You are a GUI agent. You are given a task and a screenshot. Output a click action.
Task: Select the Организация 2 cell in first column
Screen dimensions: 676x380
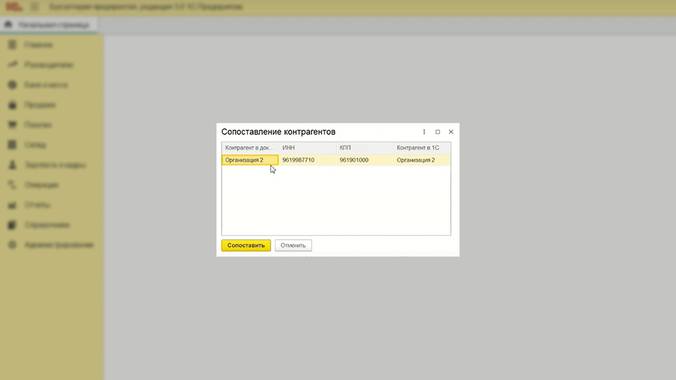pos(250,160)
